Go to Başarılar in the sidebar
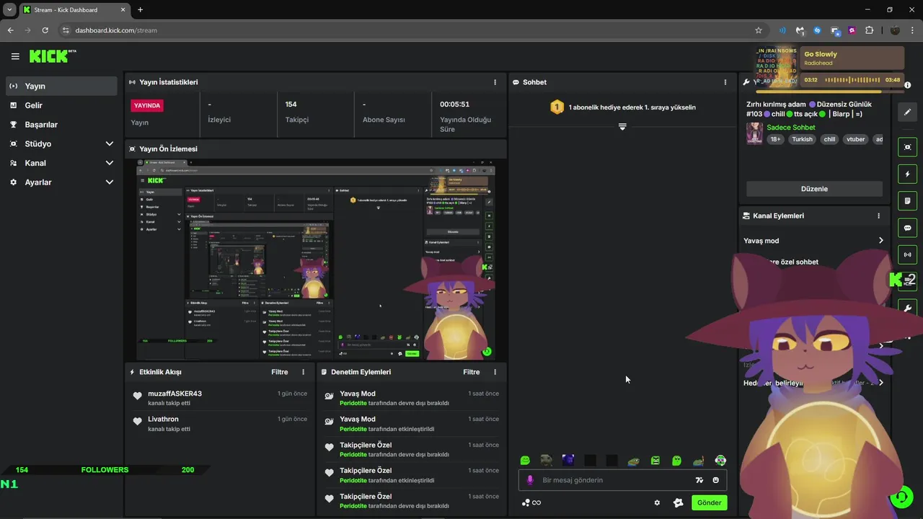 (61, 124)
